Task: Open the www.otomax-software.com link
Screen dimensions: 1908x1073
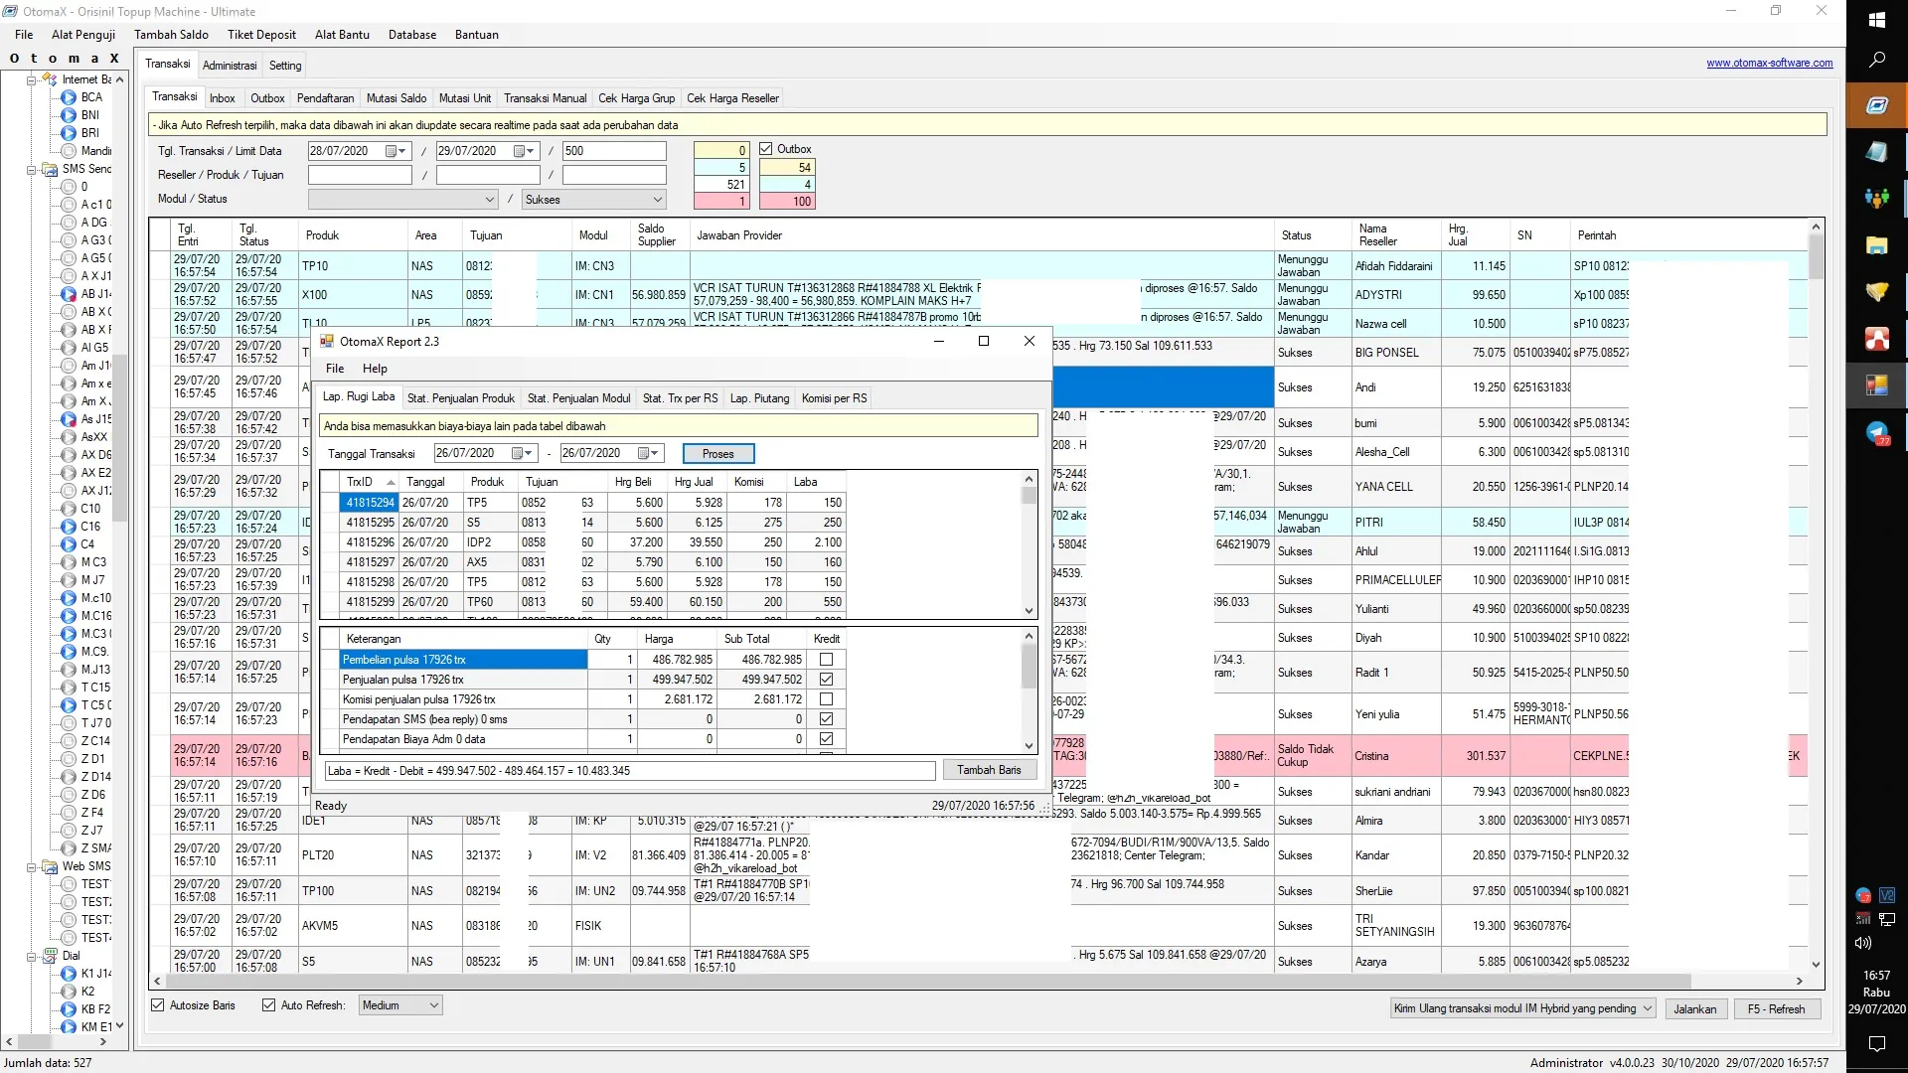Action: [x=1769, y=63]
